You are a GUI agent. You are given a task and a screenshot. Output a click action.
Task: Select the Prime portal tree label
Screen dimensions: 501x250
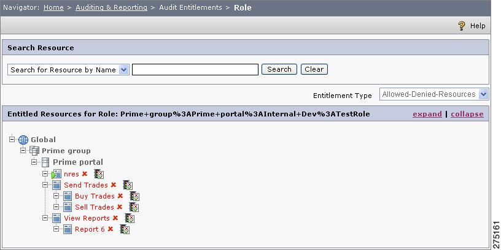78,162
